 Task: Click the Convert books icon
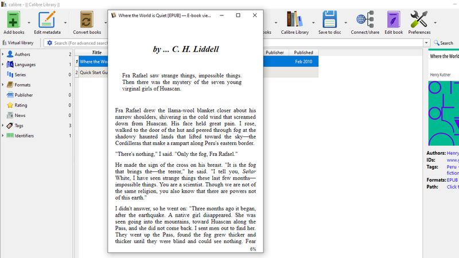[x=87, y=19]
